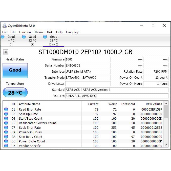Click the Threshold column header
Viewport: 171px width, 171px height.
tap(128, 104)
